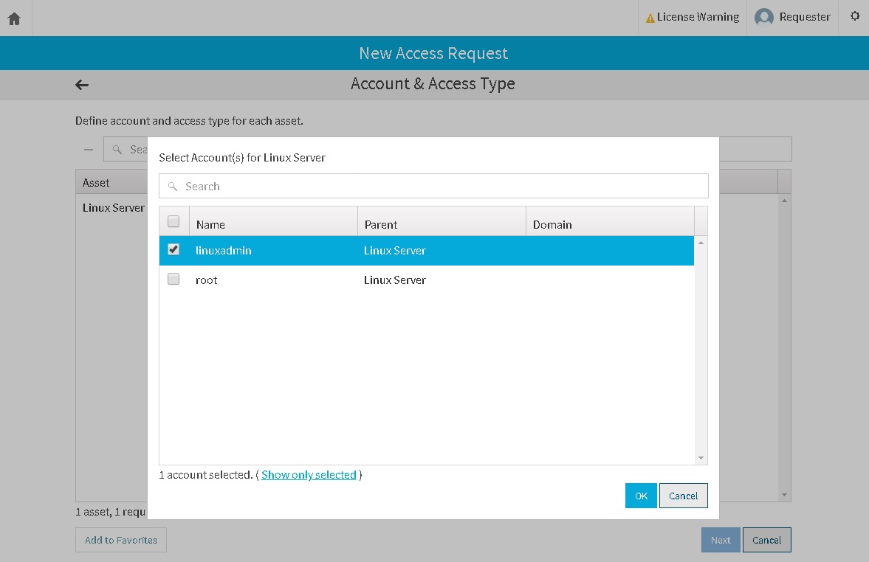Click the magnifier icon in account search
Screen dimensions: 869x562
pos(173,187)
